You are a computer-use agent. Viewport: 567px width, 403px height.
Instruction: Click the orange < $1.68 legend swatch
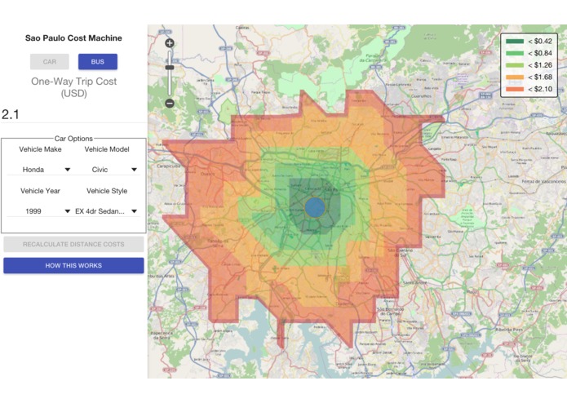(515, 77)
